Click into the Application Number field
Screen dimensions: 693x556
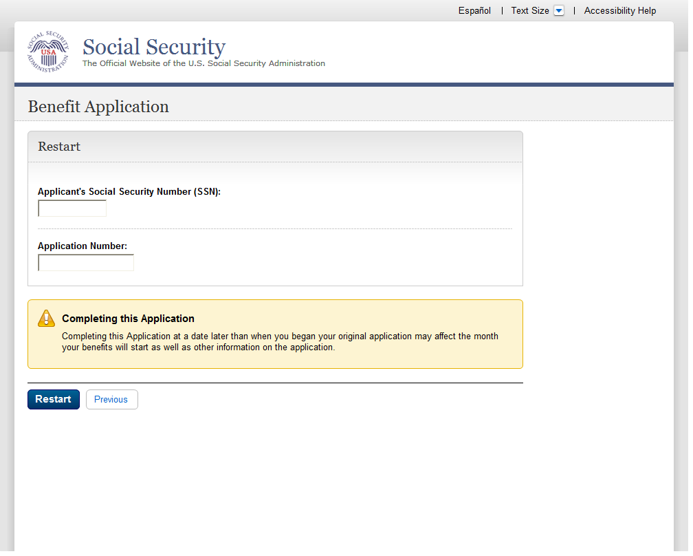pos(86,263)
